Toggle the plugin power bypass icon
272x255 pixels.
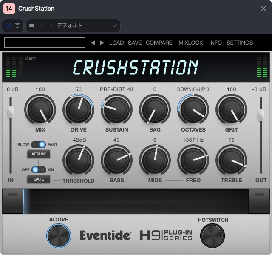[x=8, y=26]
